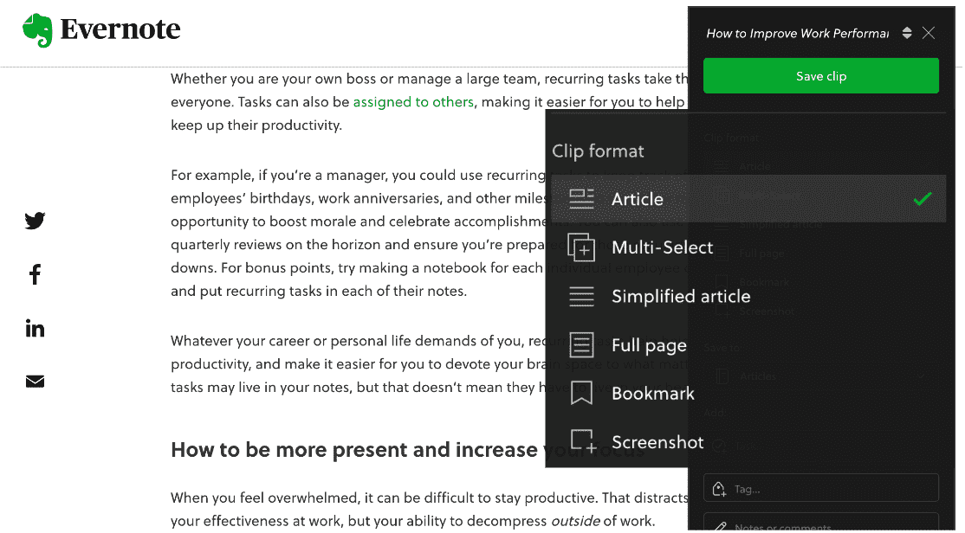Select the Article clip format
965x533 pixels.
(x=637, y=199)
